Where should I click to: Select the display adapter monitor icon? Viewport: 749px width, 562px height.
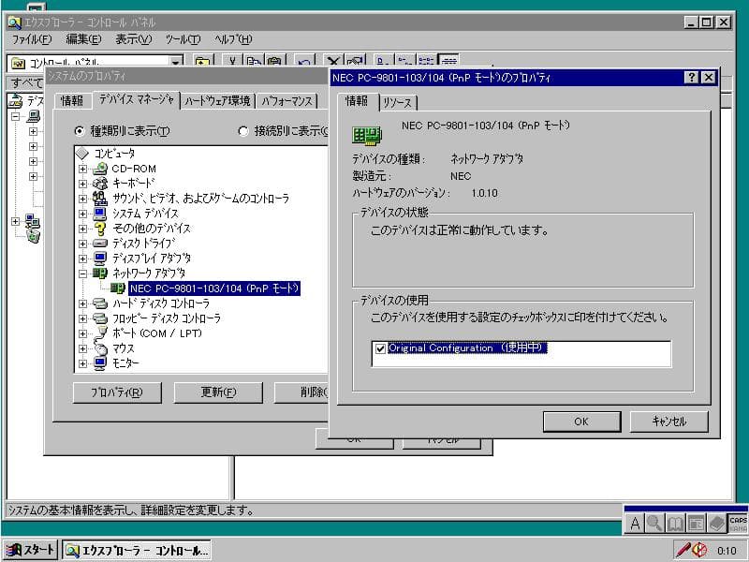tap(98, 259)
